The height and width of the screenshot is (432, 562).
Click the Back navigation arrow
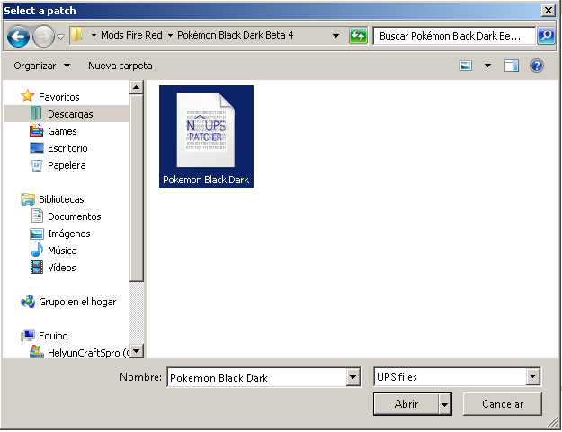coord(19,37)
